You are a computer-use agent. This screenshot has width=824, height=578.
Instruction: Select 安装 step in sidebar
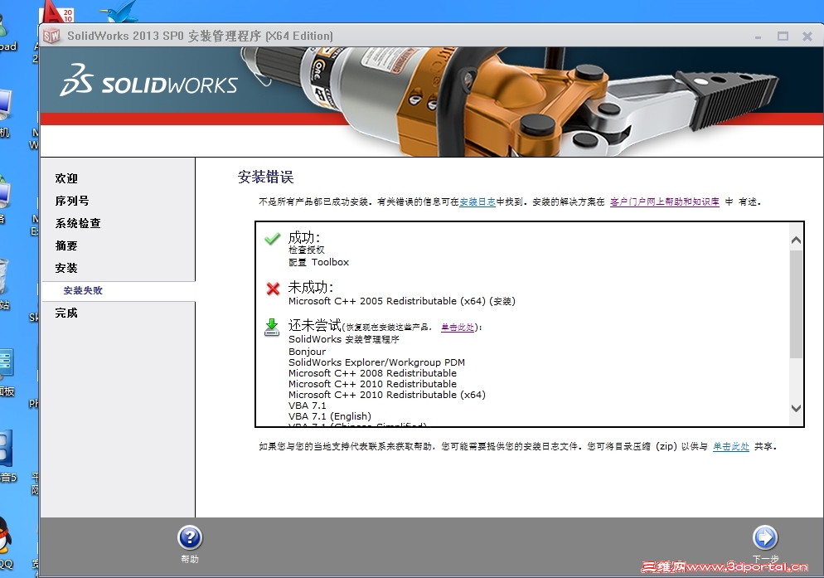pos(66,268)
